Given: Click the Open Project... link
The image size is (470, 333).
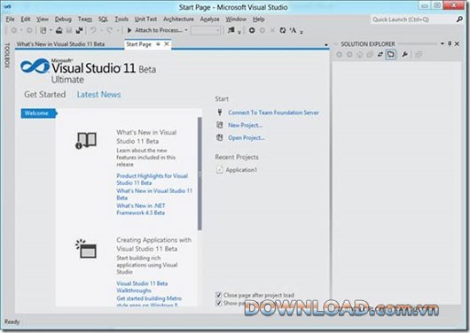Looking at the screenshot, I should [247, 138].
